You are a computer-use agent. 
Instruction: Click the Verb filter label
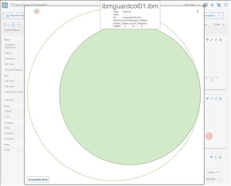[8, 117]
